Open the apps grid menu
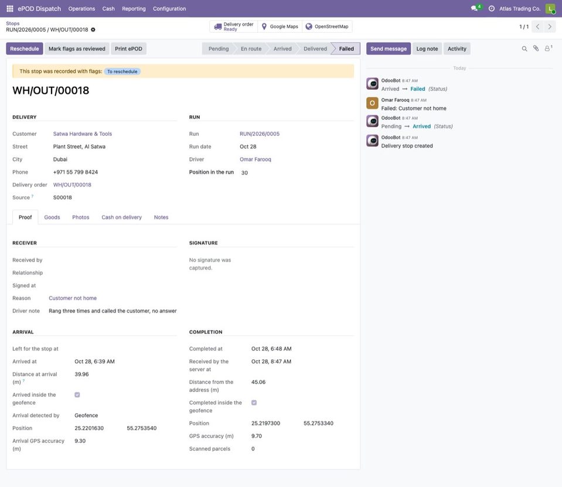The width and height of the screenshot is (562, 487). (x=10, y=9)
